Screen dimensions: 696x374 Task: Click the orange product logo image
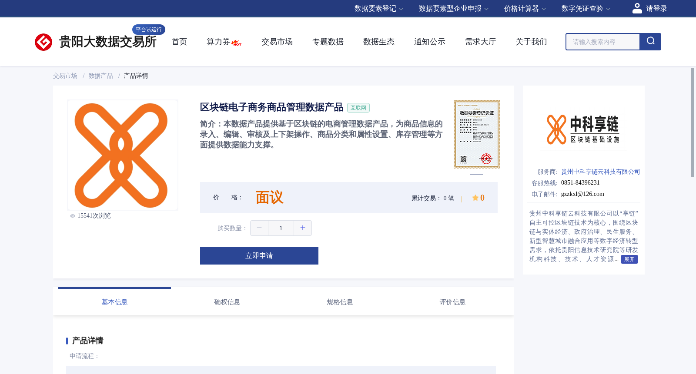point(123,155)
